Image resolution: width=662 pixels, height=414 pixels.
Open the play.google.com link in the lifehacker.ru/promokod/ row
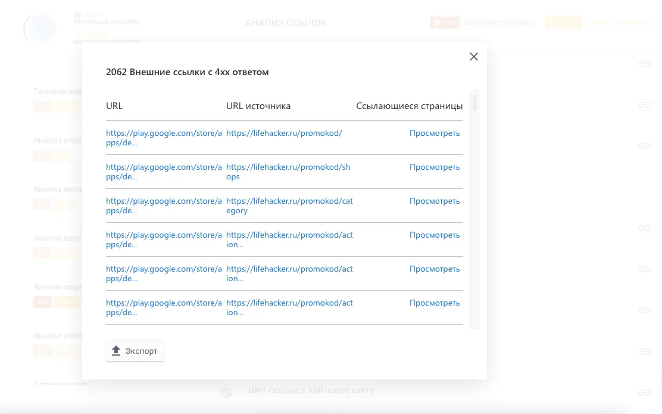(x=164, y=138)
